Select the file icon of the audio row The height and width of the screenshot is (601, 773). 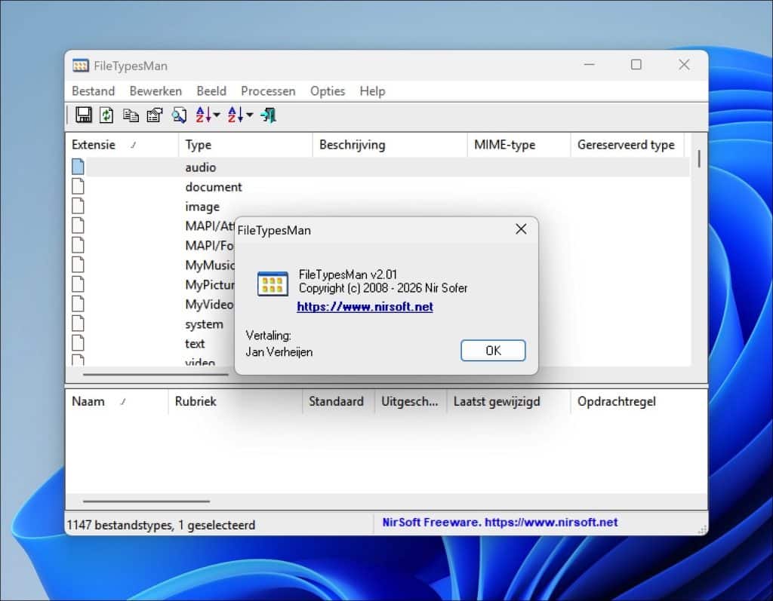click(78, 167)
